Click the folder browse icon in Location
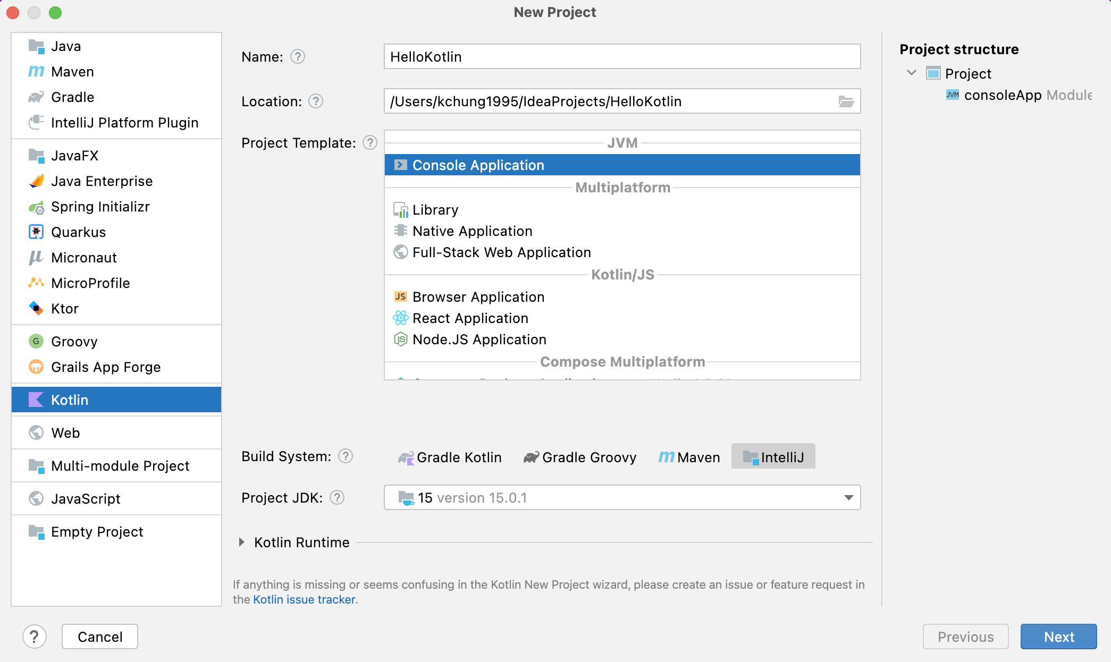The width and height of the screenshot is (1111, 662). [846, 101]
